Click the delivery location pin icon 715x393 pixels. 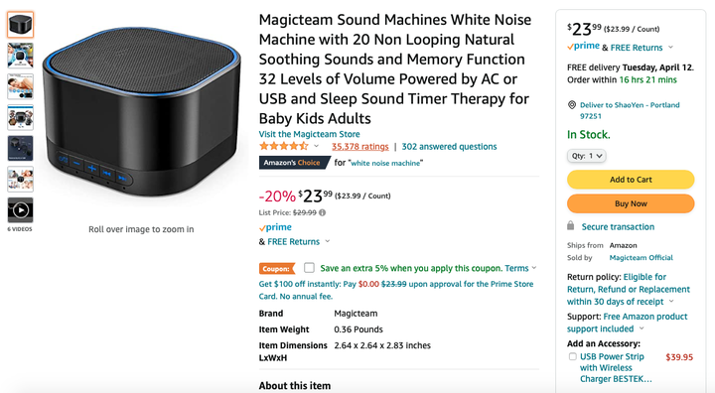click(572, 105)
